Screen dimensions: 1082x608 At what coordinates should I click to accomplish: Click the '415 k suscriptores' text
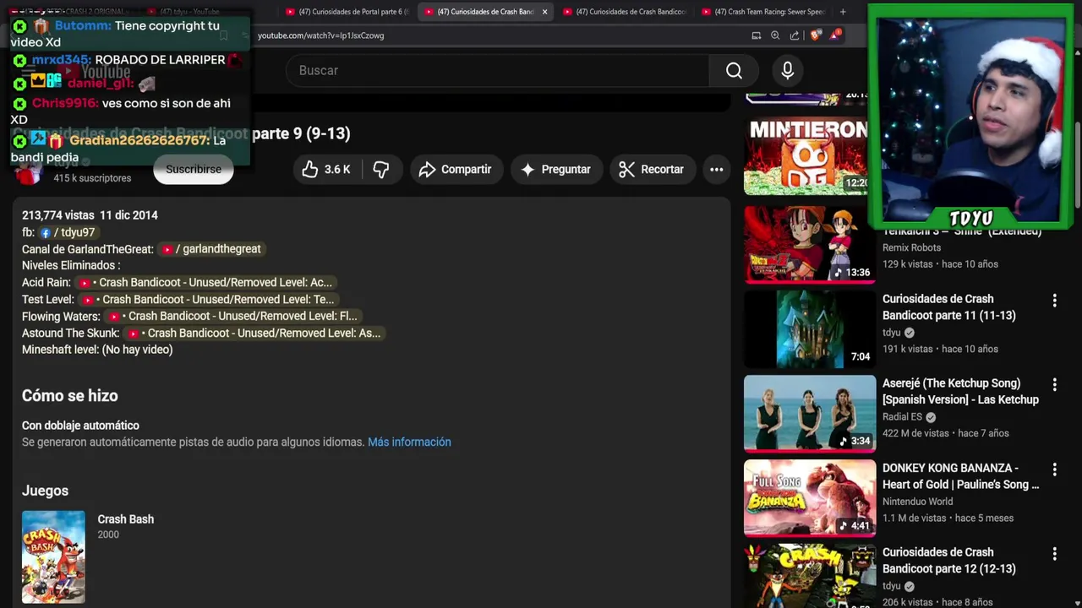pyautogui.click(x=92, y=178)
